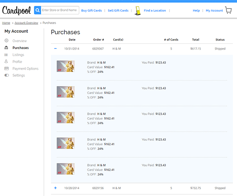Click the Status column header
Image resolution: width=237 pixels, height=196 pixels.
[220, 39]
